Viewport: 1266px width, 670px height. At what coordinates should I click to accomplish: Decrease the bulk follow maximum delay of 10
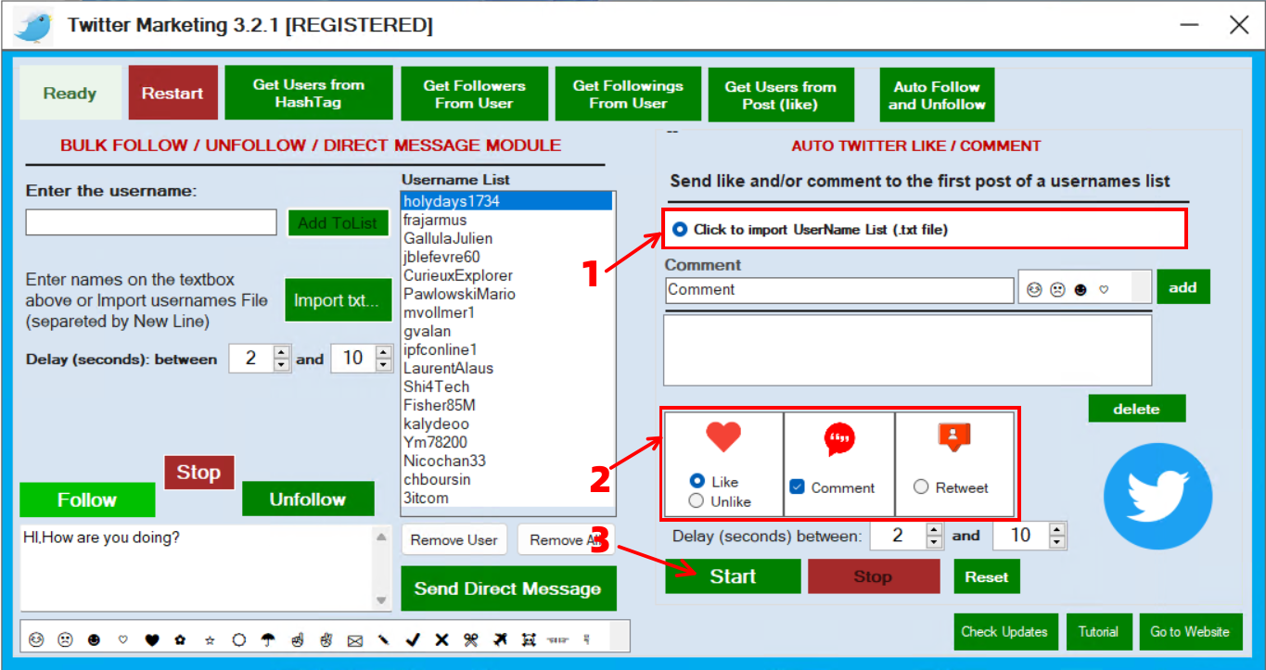[384, 364]
